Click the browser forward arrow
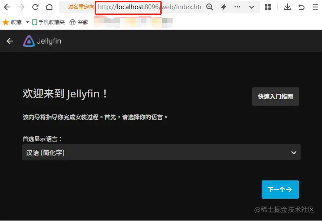322x221 pixels. 21,7
